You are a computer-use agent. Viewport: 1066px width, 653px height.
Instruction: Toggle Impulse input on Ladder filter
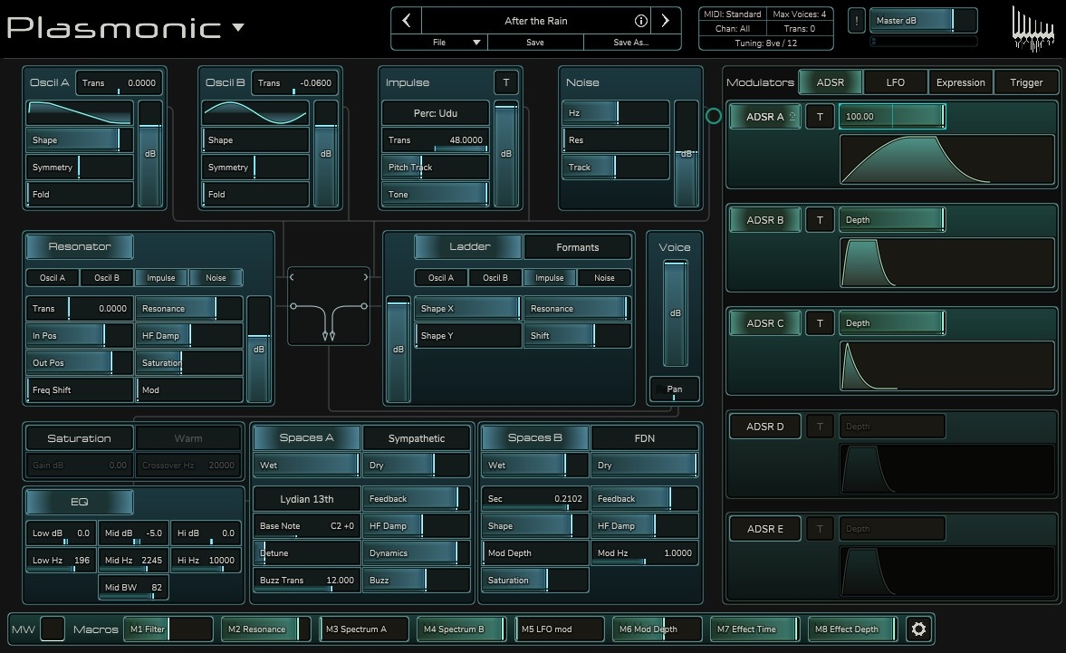click(550, 278)
